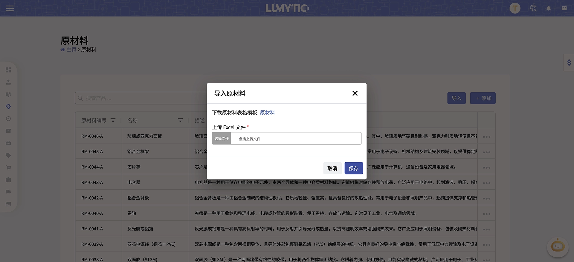Click the home icon in breadcrumb
Viewport: 574px width, 262px height.
pos(63,50)
